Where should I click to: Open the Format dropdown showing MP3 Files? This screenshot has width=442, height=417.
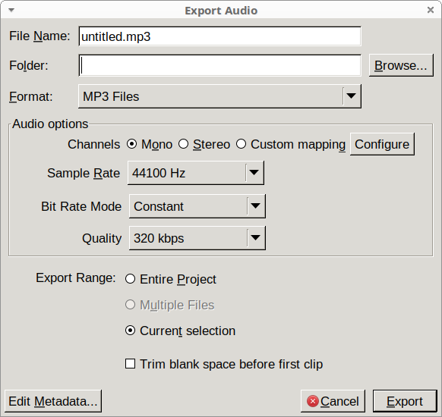click(219, 96)
